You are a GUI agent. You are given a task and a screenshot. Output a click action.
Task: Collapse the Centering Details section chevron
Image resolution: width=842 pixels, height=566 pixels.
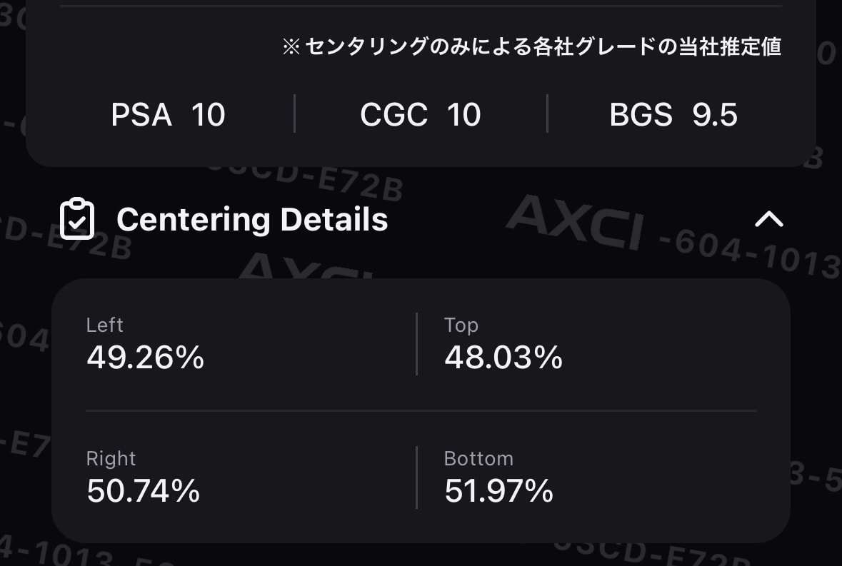point(769,219)
